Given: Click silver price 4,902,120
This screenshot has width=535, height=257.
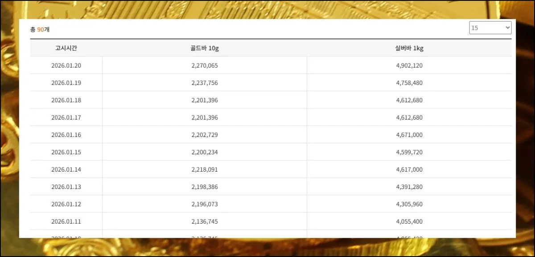Looking at the screenshot, I should tap(409, 65).
